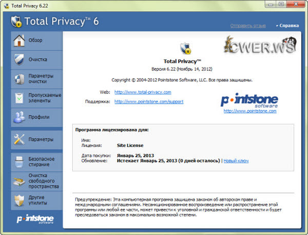308x235 pixels.
Task: Click the Другие утилиты shield icon
Action: [19, 199]
